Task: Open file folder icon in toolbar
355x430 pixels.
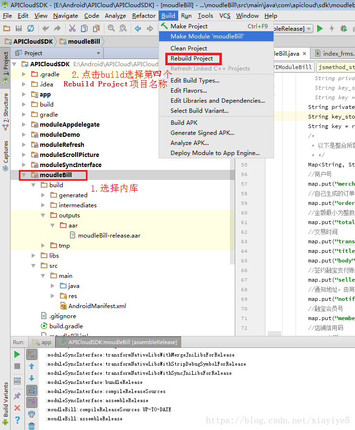Action: coord(7,28)
